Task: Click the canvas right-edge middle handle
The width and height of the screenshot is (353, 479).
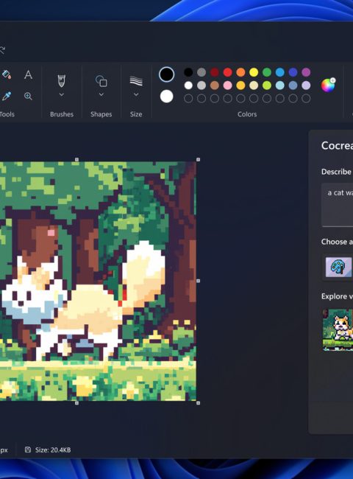Action: click(199, 281)
